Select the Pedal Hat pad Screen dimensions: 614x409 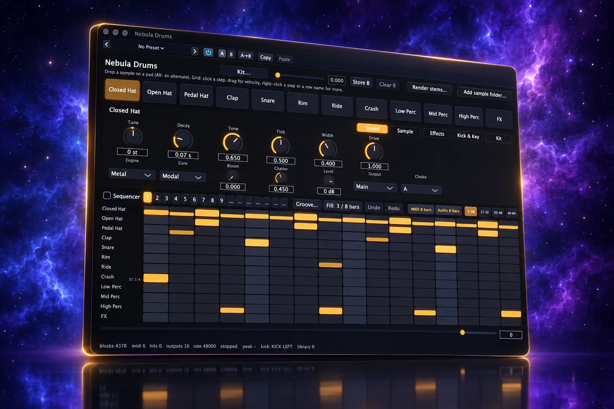196,95
